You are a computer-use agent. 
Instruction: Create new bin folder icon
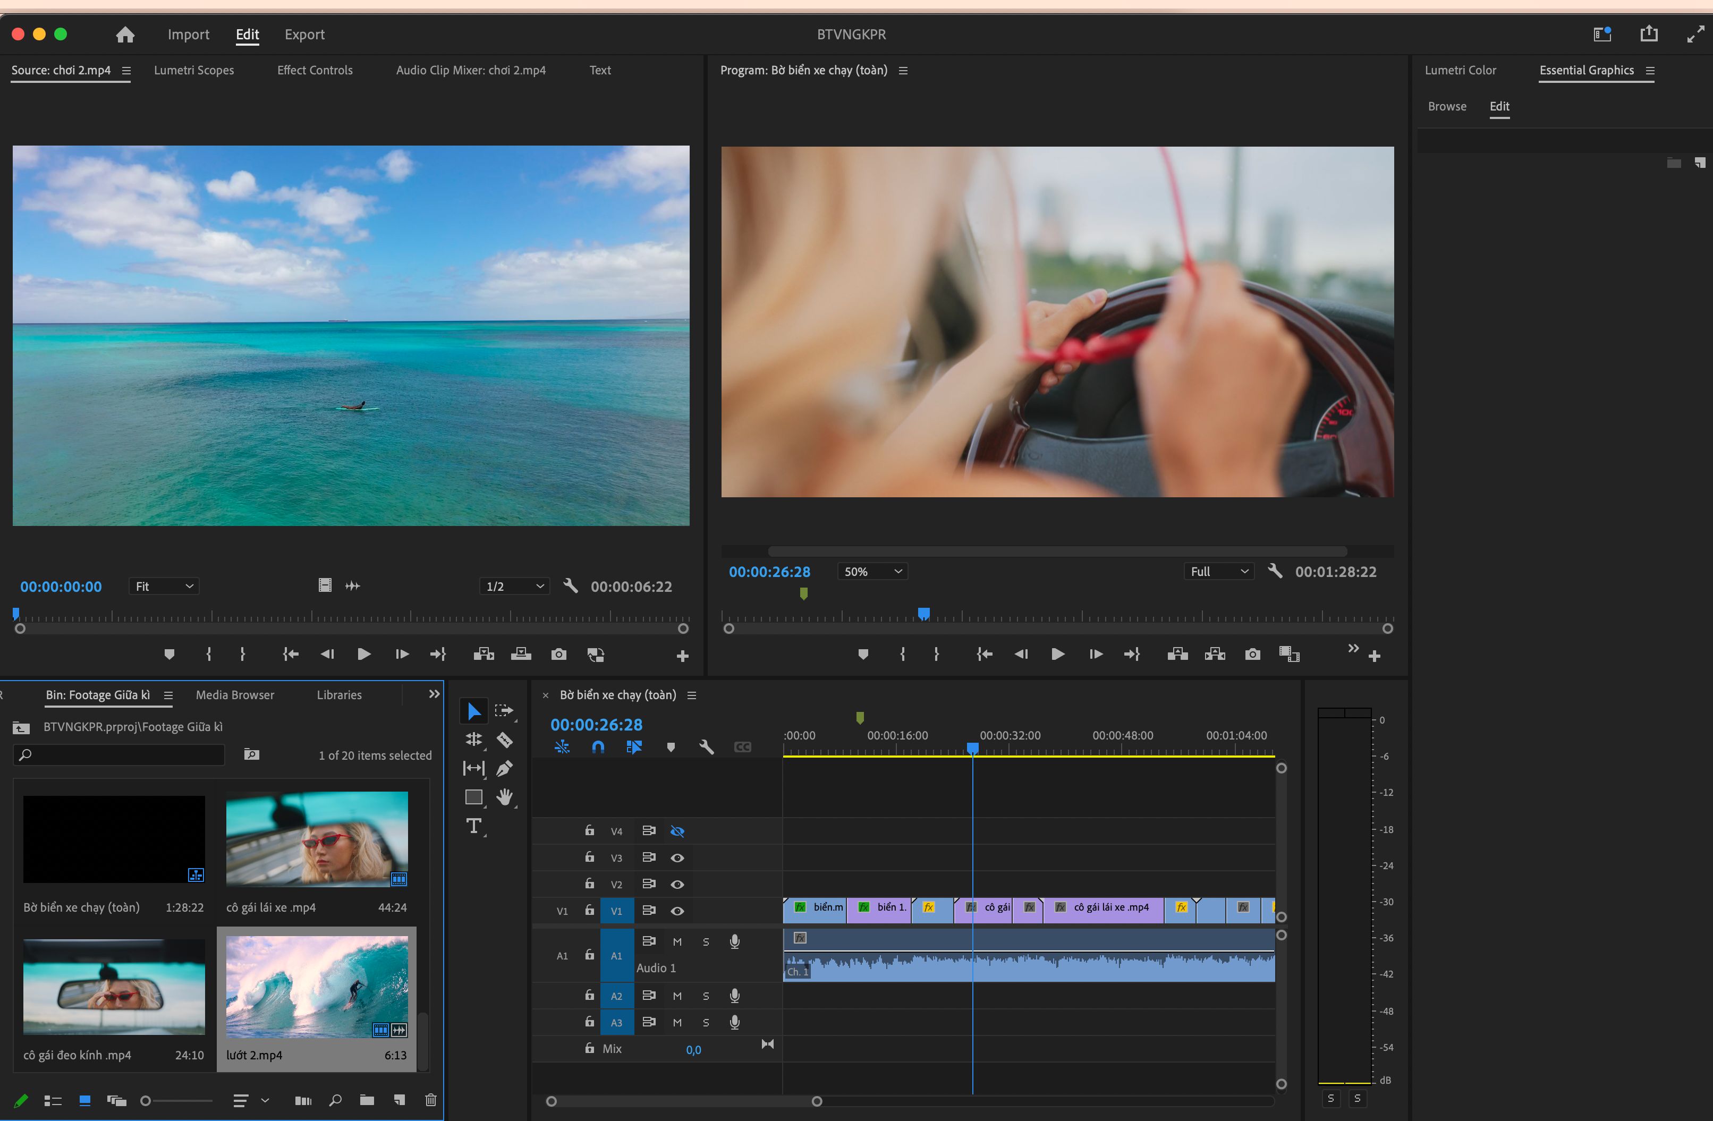367,1100
